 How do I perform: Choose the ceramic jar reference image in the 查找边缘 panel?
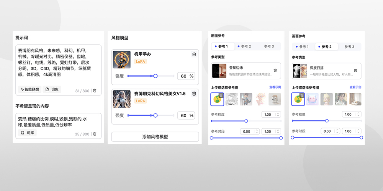(x=275, y=99)
